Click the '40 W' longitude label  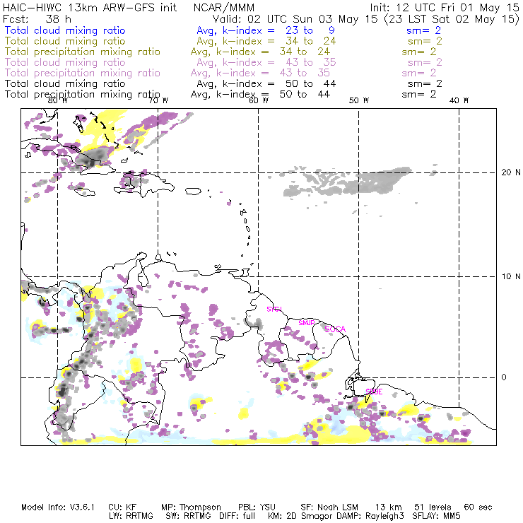click(x=459, y=100)
